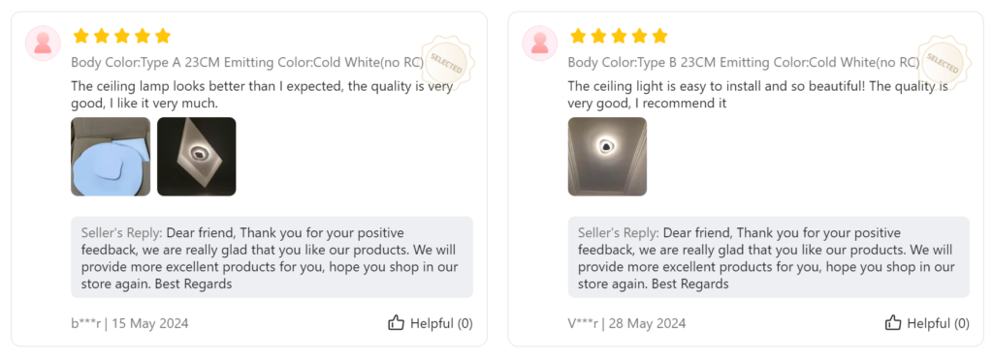Mark the 28 May 2024 review as Helpful

click(927, 322)
